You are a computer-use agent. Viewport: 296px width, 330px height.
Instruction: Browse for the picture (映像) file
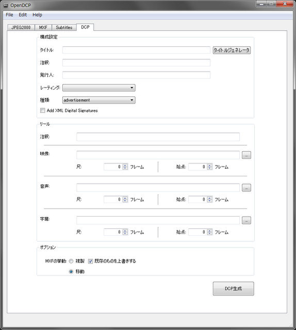(246, 155)
